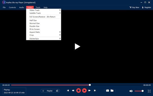Open the Help menu

(x=45, y=7)
